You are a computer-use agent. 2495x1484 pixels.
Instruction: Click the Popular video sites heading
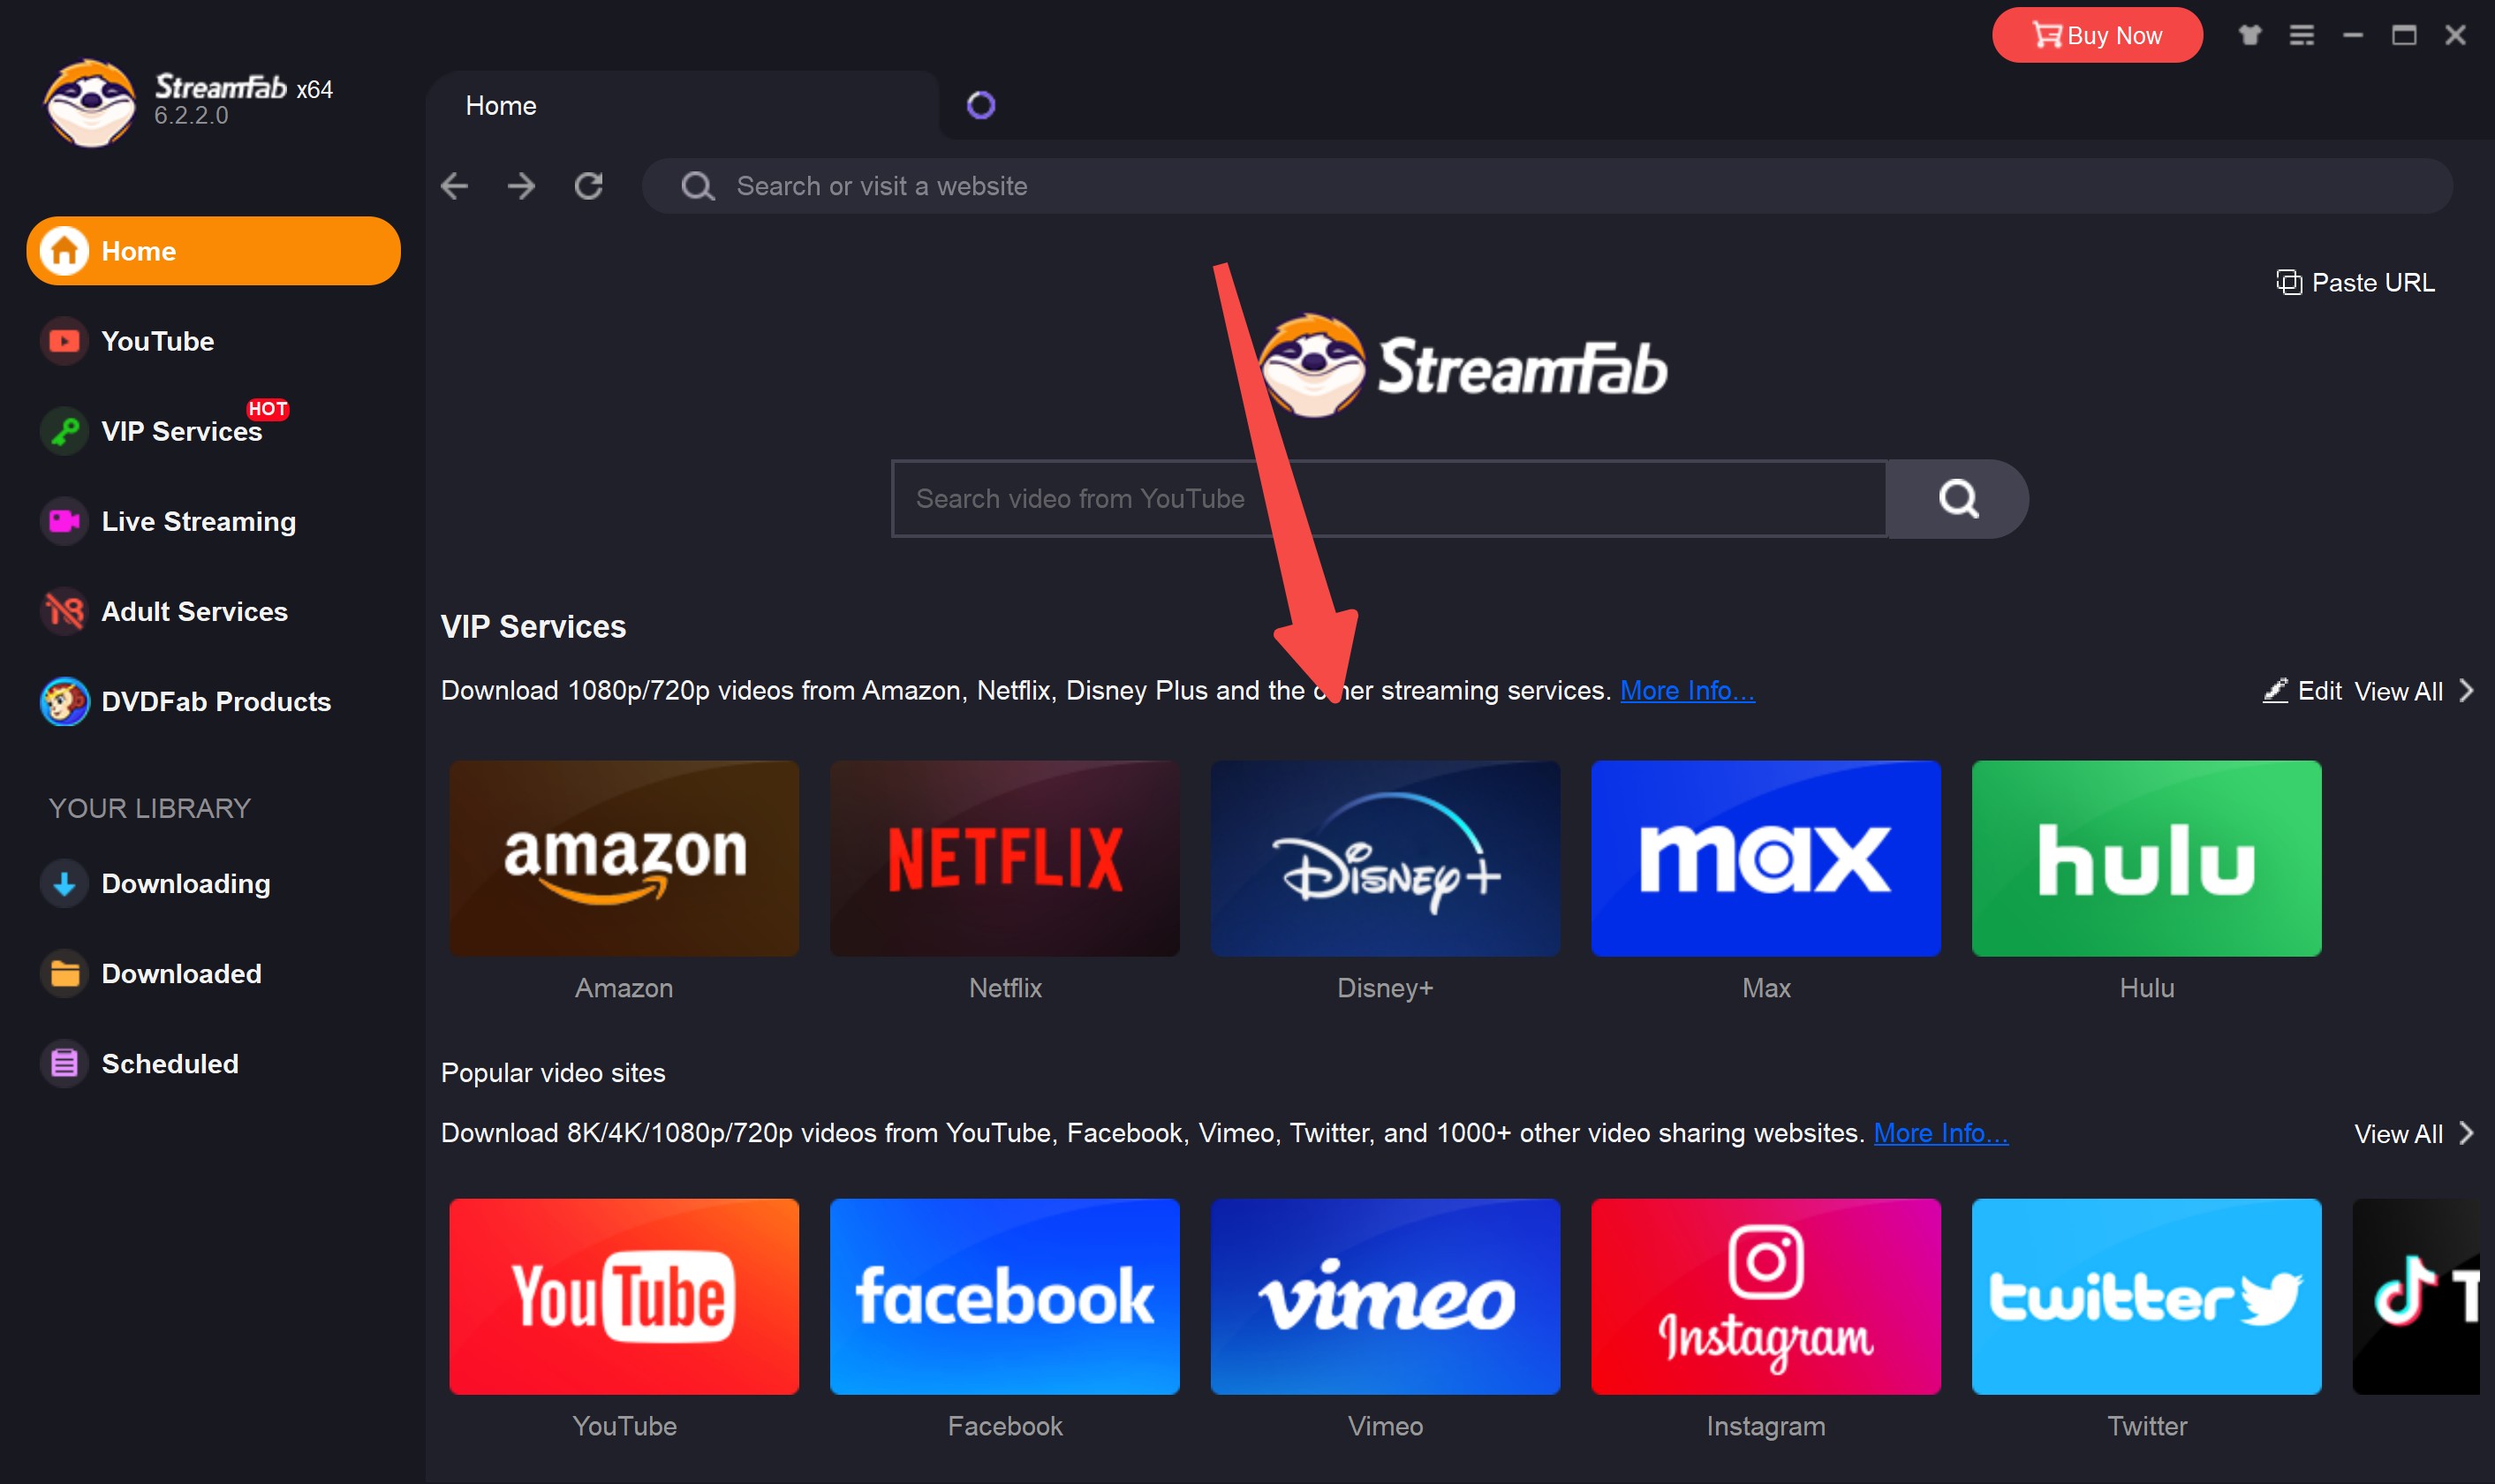point(553,1073)
